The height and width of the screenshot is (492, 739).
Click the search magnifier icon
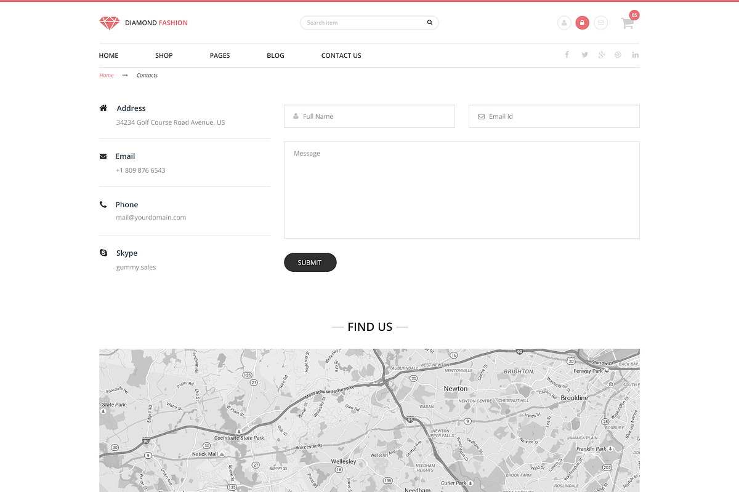430,23
